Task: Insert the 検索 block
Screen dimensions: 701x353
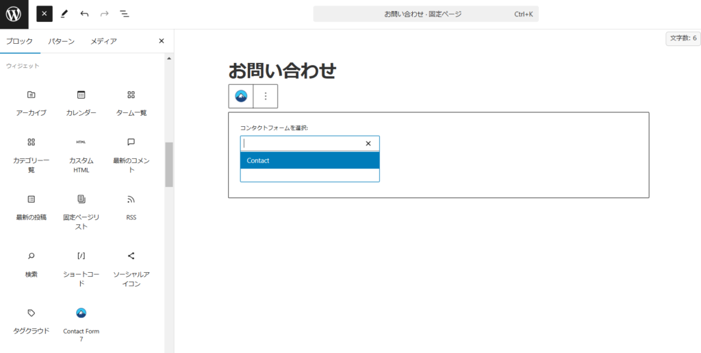Action: pyautogui.click(x=31, y=265)
